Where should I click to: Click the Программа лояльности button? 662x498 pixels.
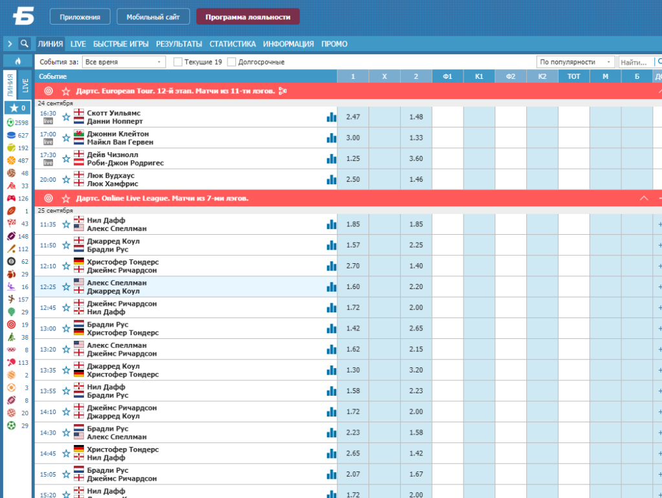coord(248,17)
